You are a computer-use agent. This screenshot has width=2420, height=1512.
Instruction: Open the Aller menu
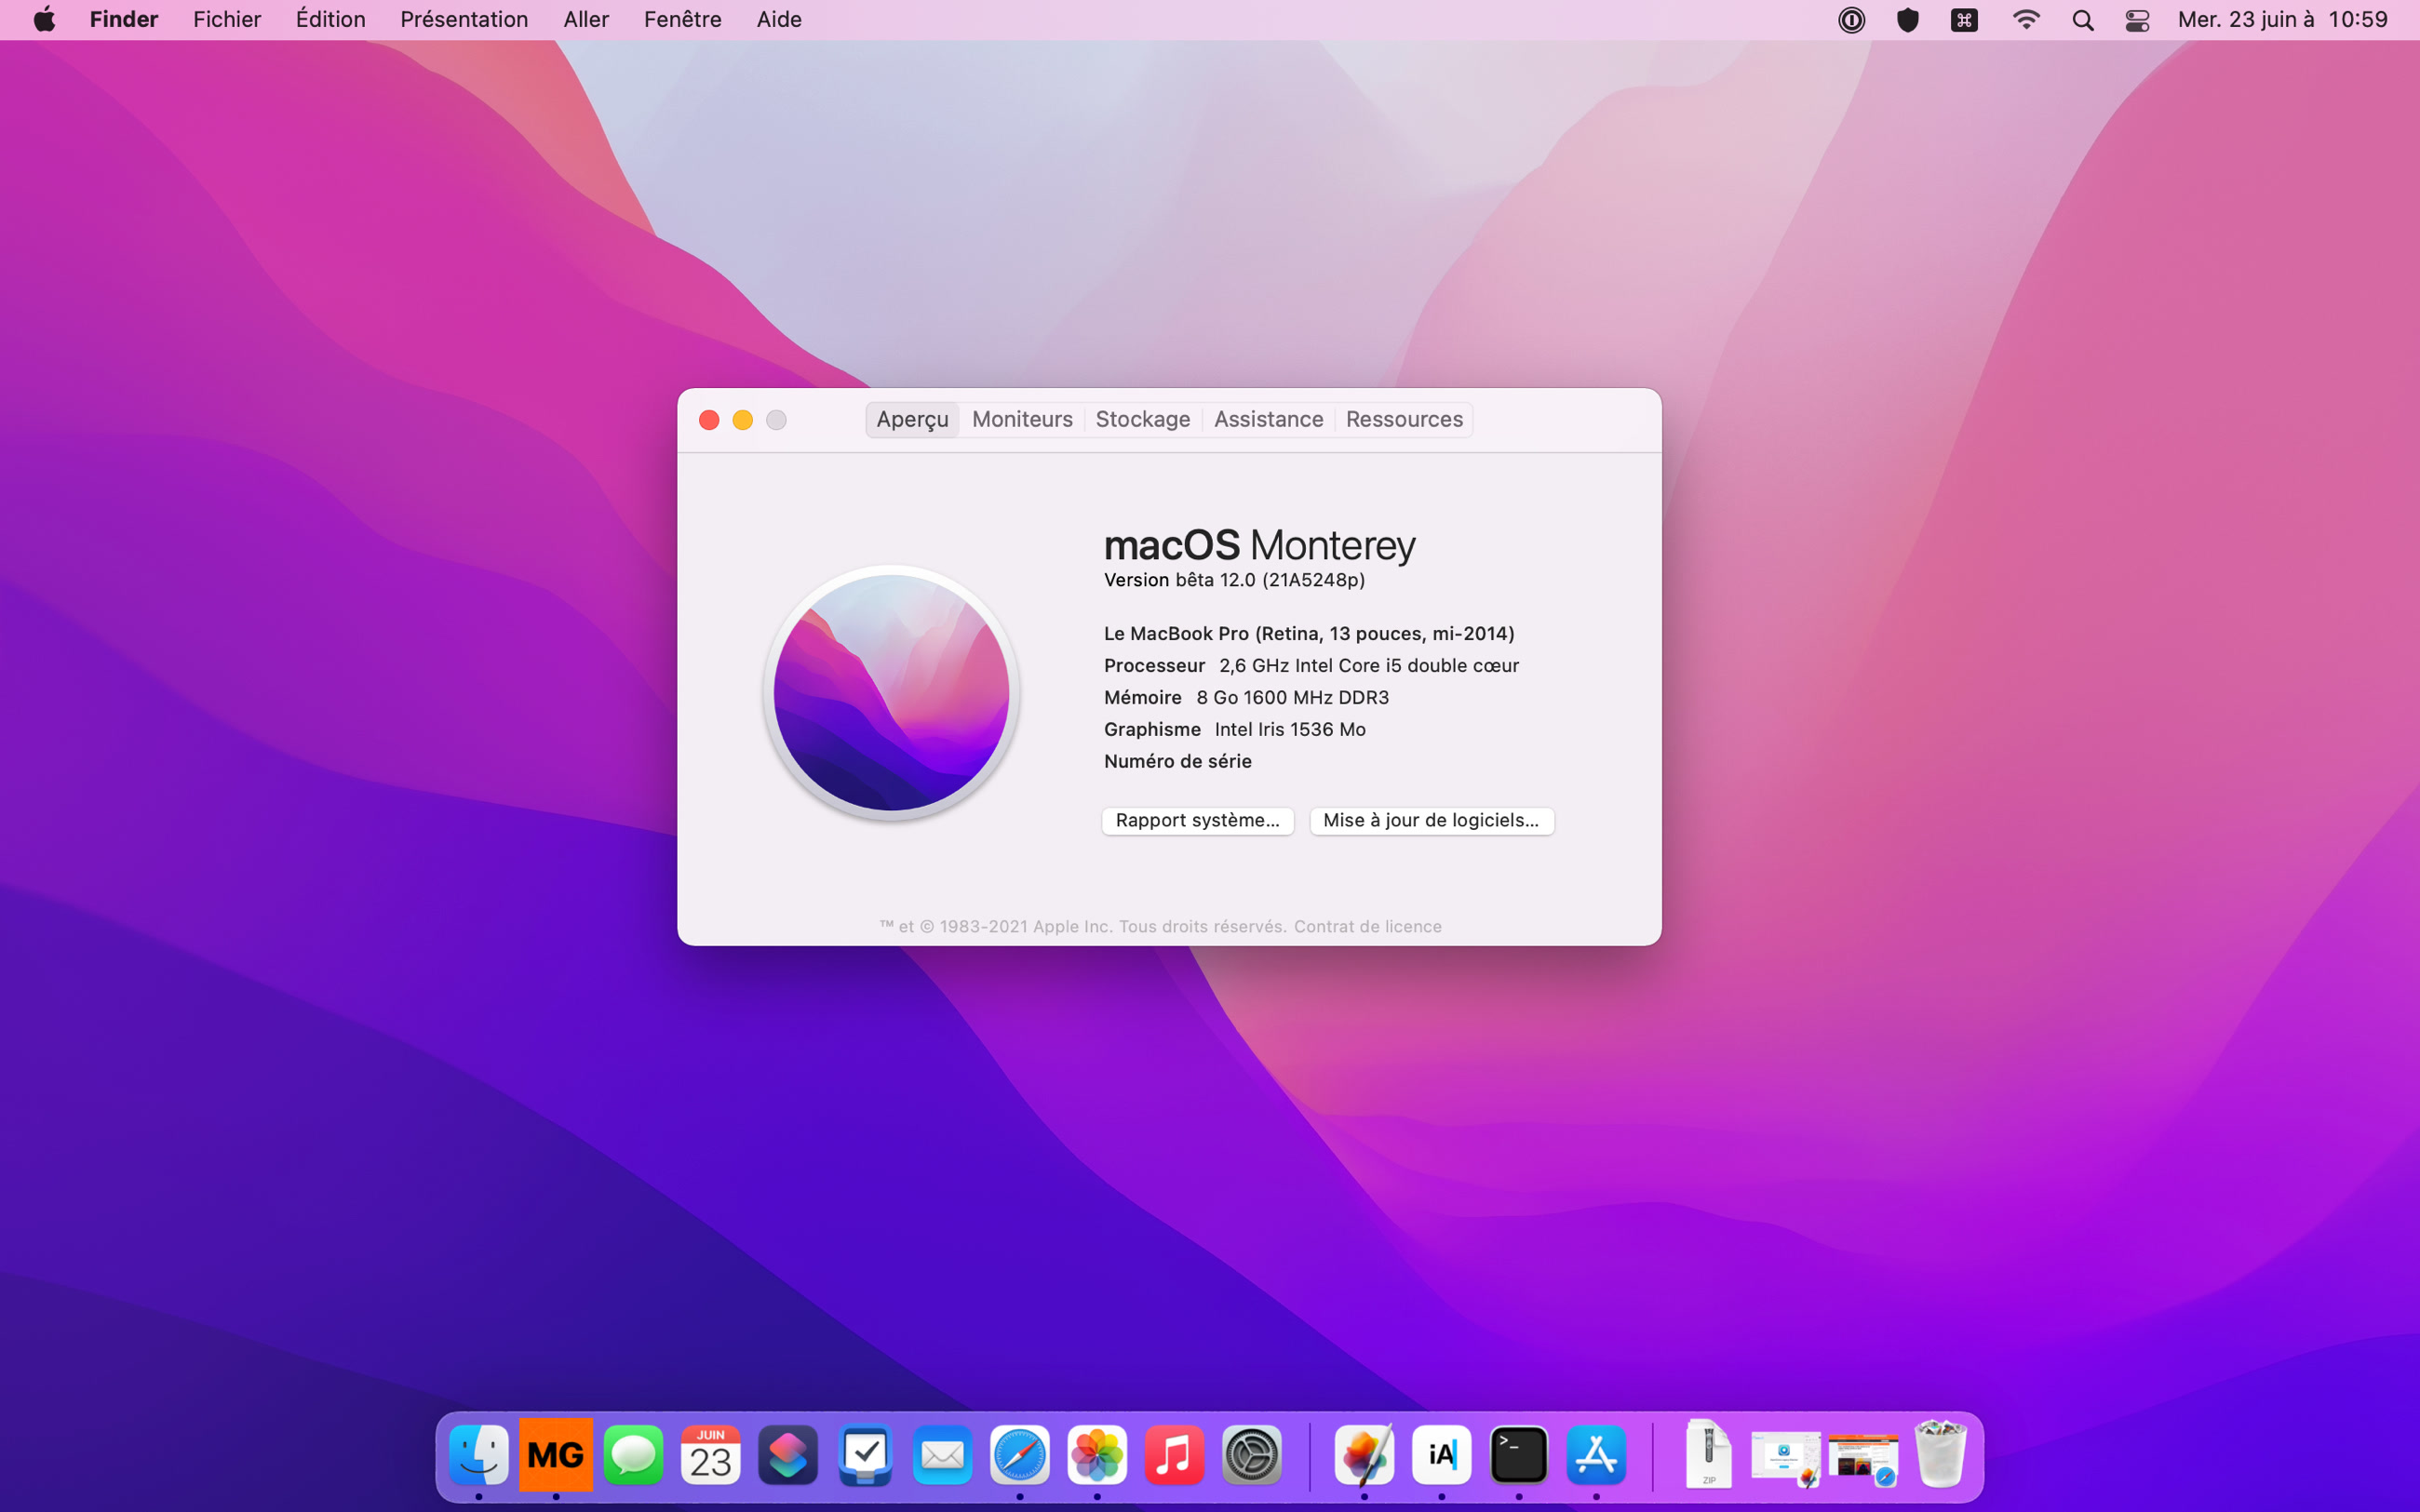click(x=586, y=19)
